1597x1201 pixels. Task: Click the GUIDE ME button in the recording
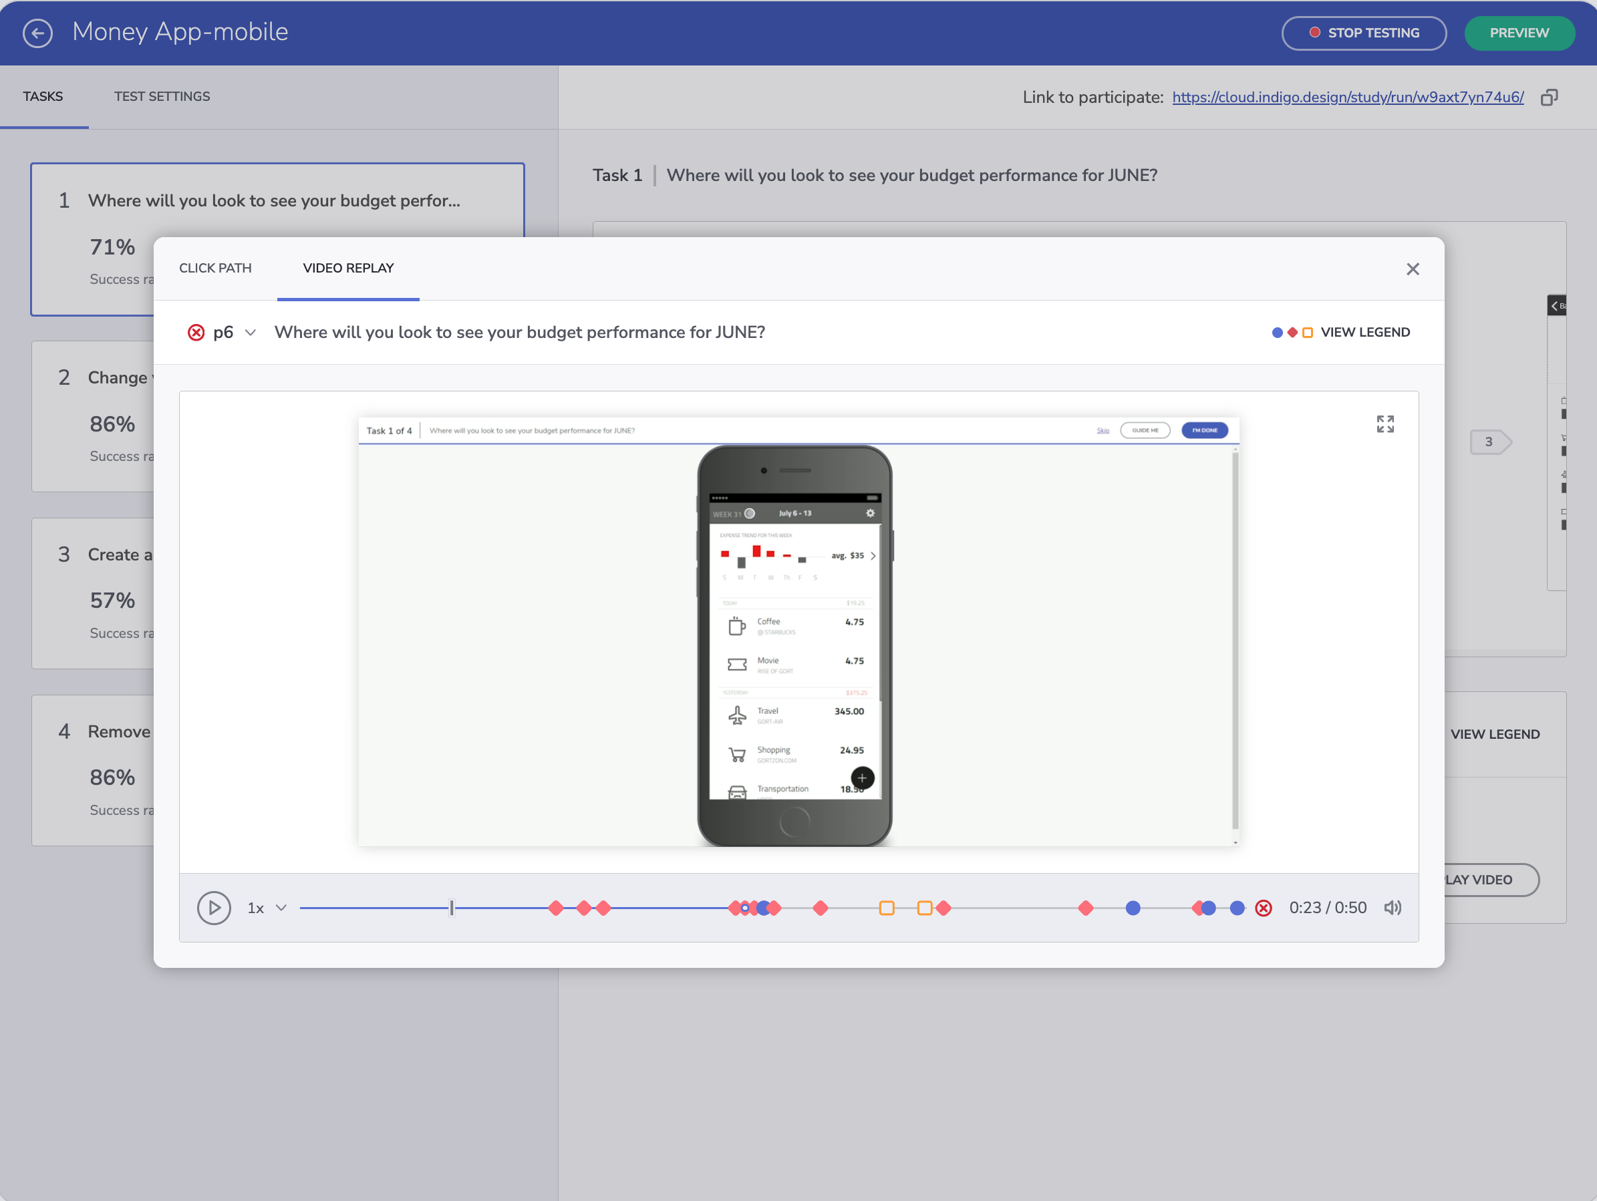(1145, 431)
